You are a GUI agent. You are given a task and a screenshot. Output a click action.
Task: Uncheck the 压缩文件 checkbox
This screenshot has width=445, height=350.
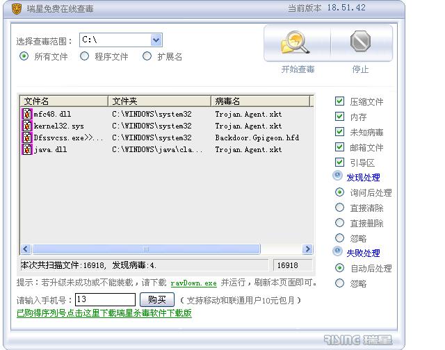pos(339,101)
